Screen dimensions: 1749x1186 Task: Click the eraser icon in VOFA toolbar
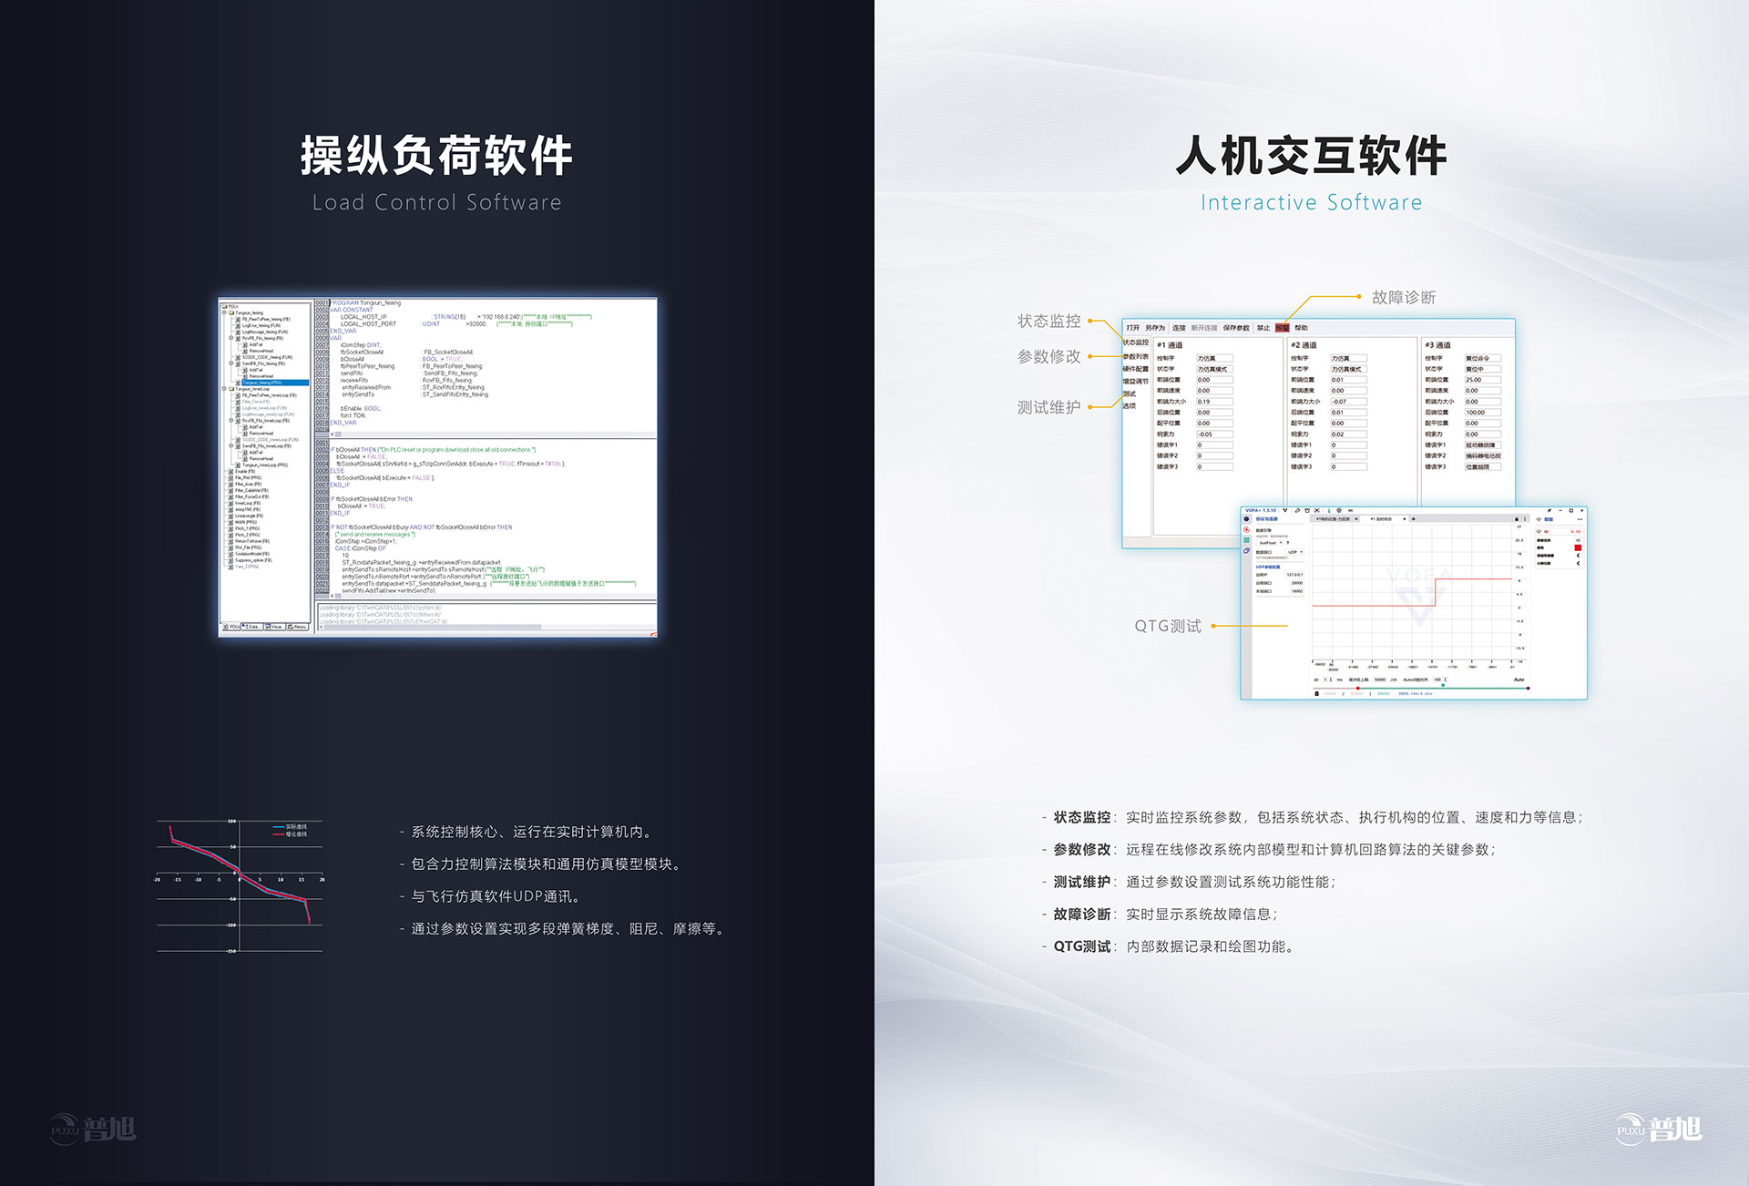click(x=1297, y=510)
